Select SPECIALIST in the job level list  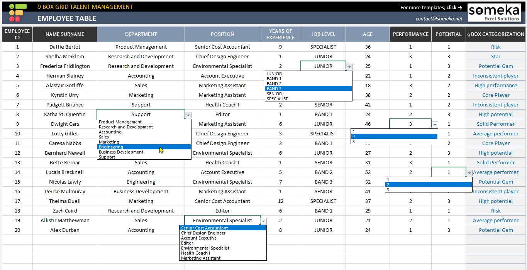click(277, 99)
